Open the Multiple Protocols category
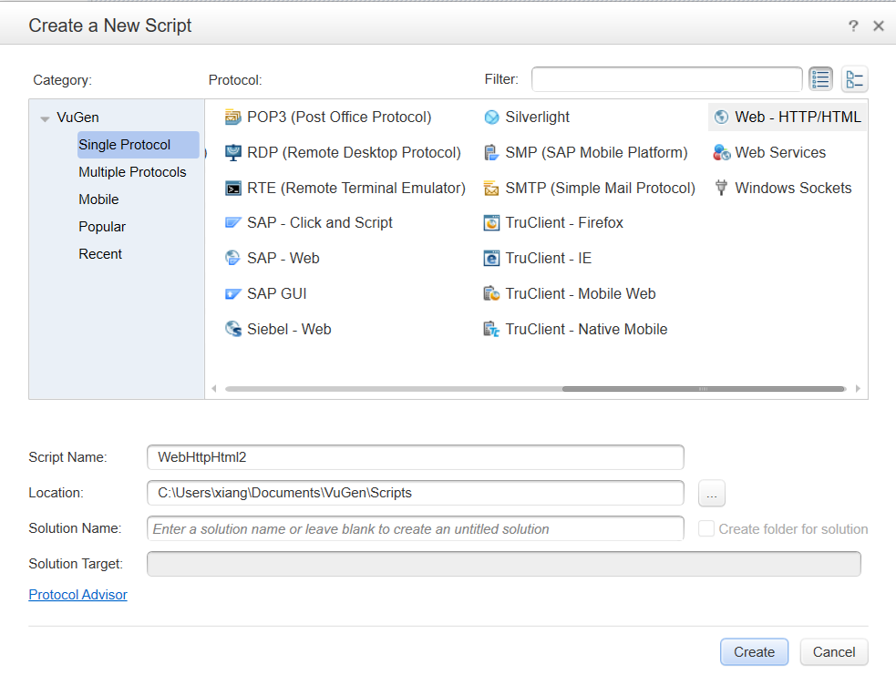Viewport: 896px width, 675px height. coord(132,172)
